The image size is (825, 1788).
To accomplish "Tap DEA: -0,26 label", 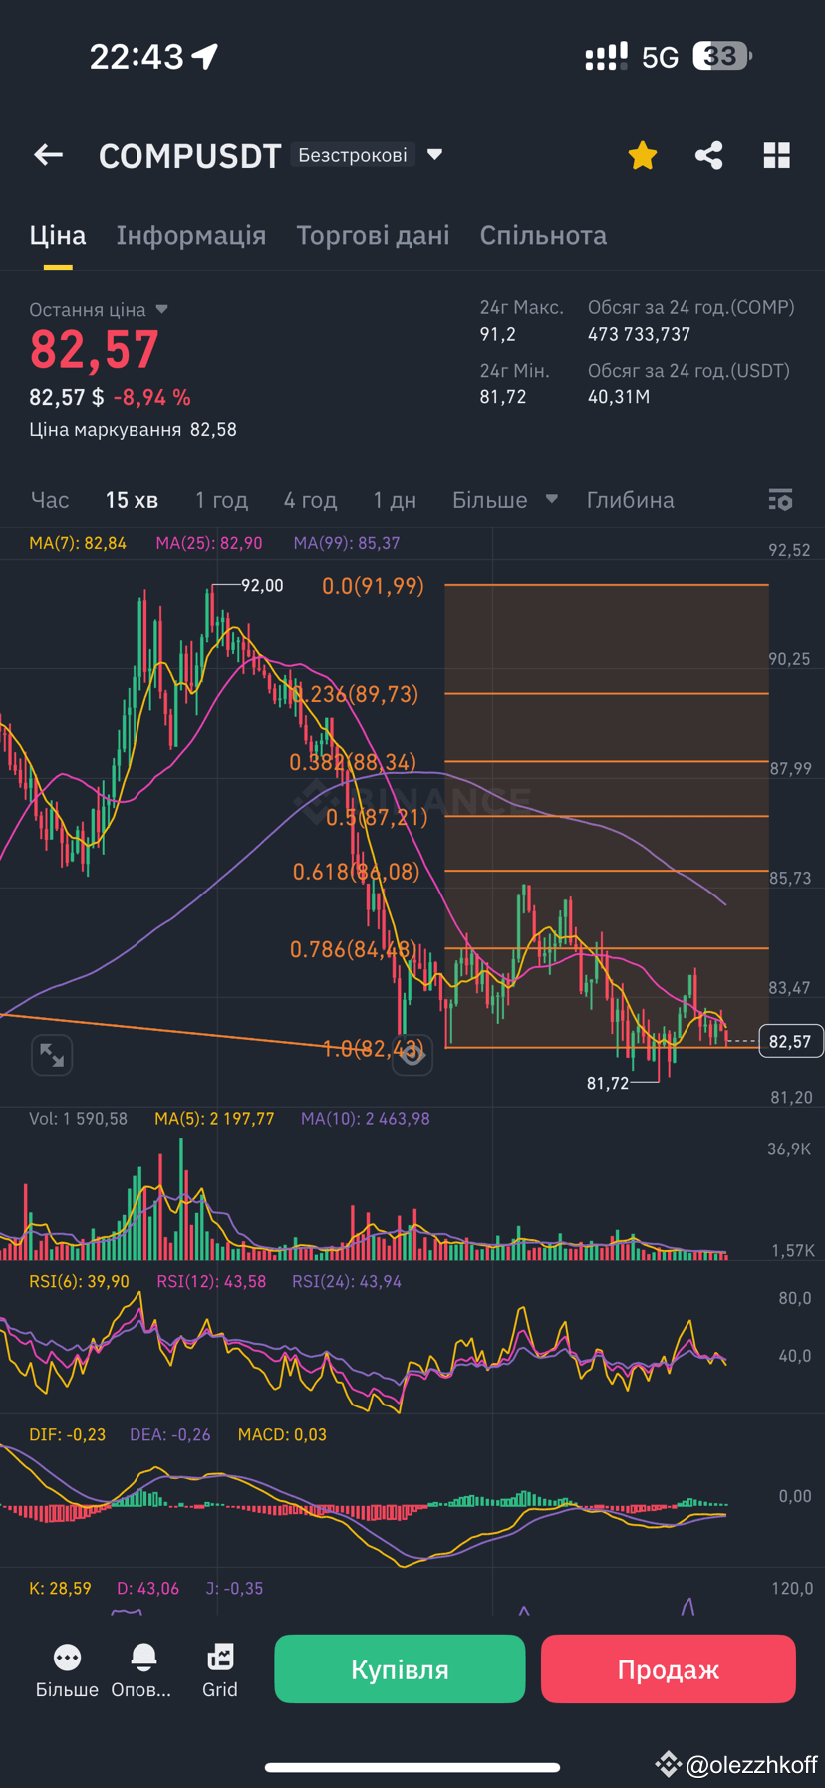I will [x=170, y=1434].
